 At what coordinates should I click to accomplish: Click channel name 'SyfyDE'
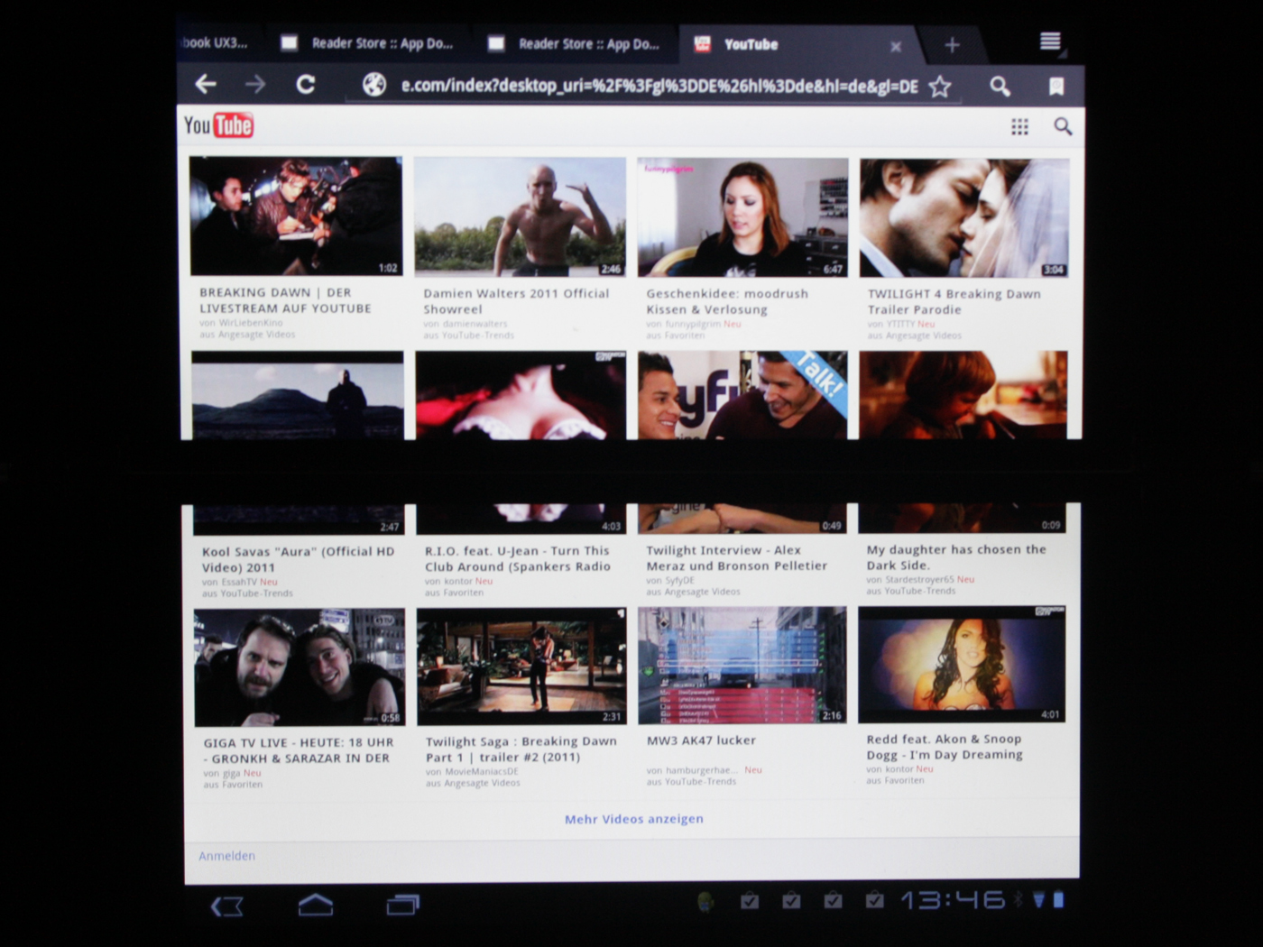(680, 580)
